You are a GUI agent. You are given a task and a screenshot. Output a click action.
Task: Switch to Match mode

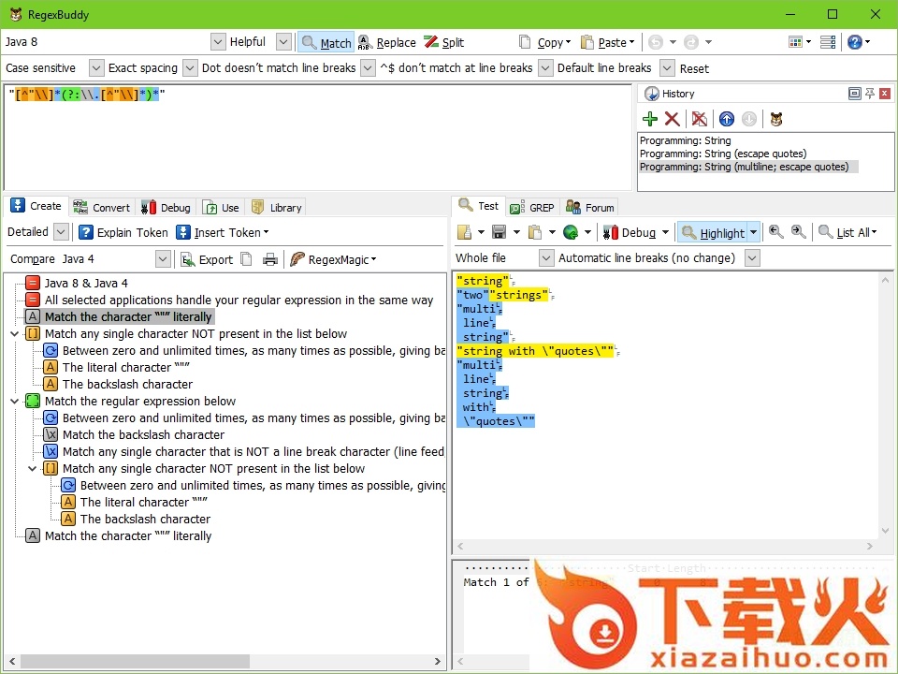tap(326, 42)
